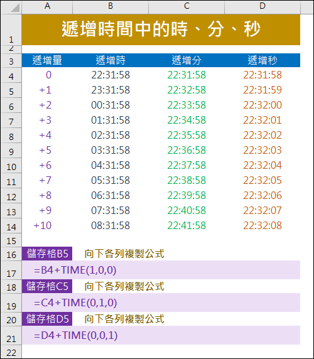Select the +2 cell

(47, 105)
